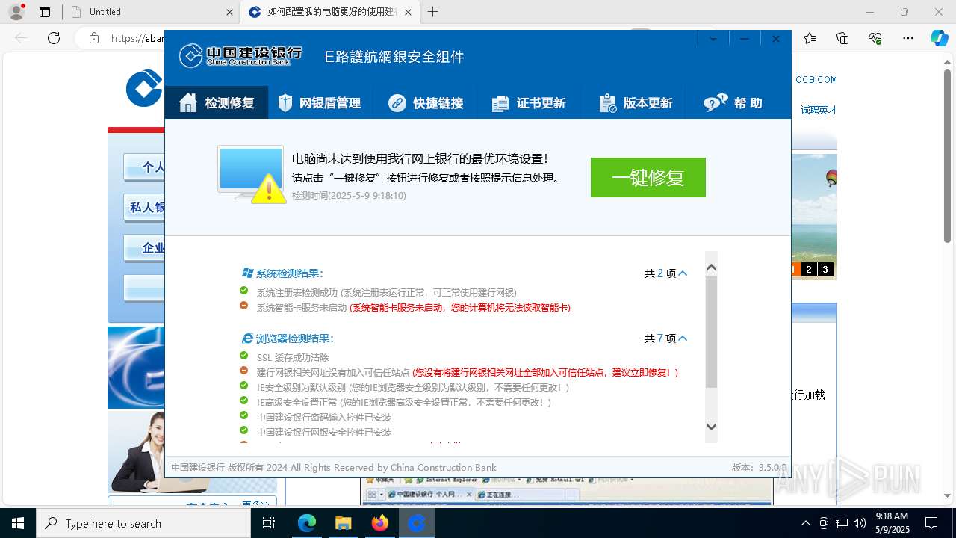Select banner slide 3 on the webpage
956x538 pixels.
coord(825,270)
